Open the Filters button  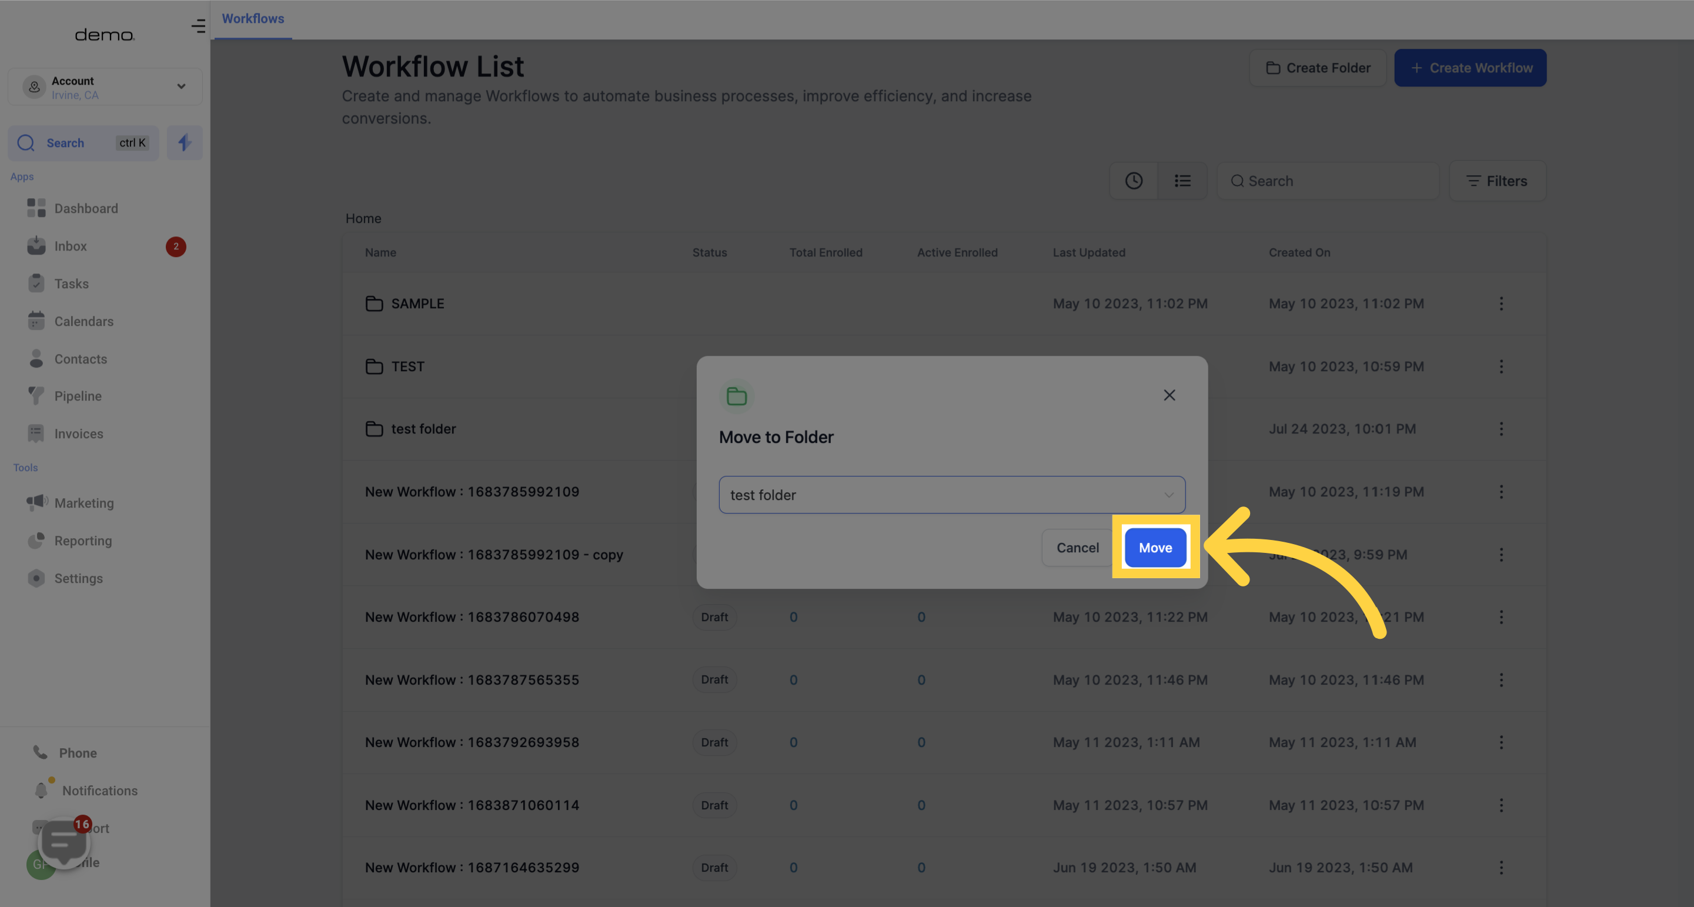tap(1498, 181)
